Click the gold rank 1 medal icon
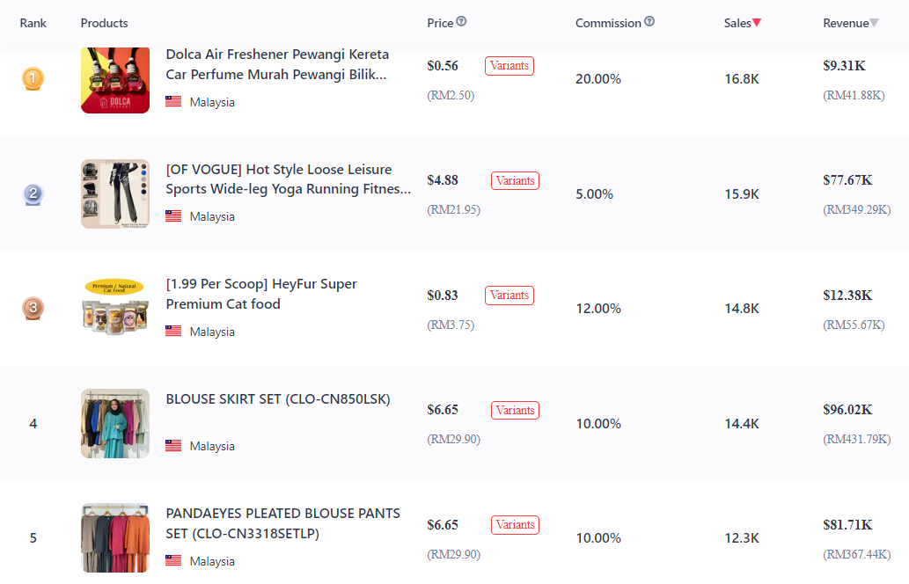This screenshot has width=909, height=584. (x=33, y=78)
